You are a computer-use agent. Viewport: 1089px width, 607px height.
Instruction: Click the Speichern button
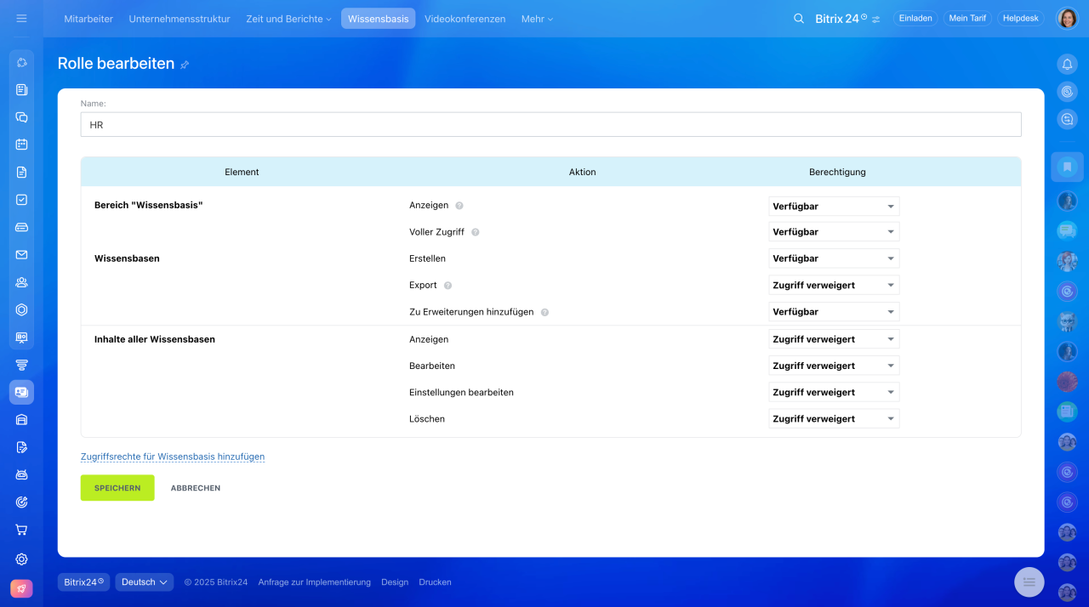pos(117,488)
